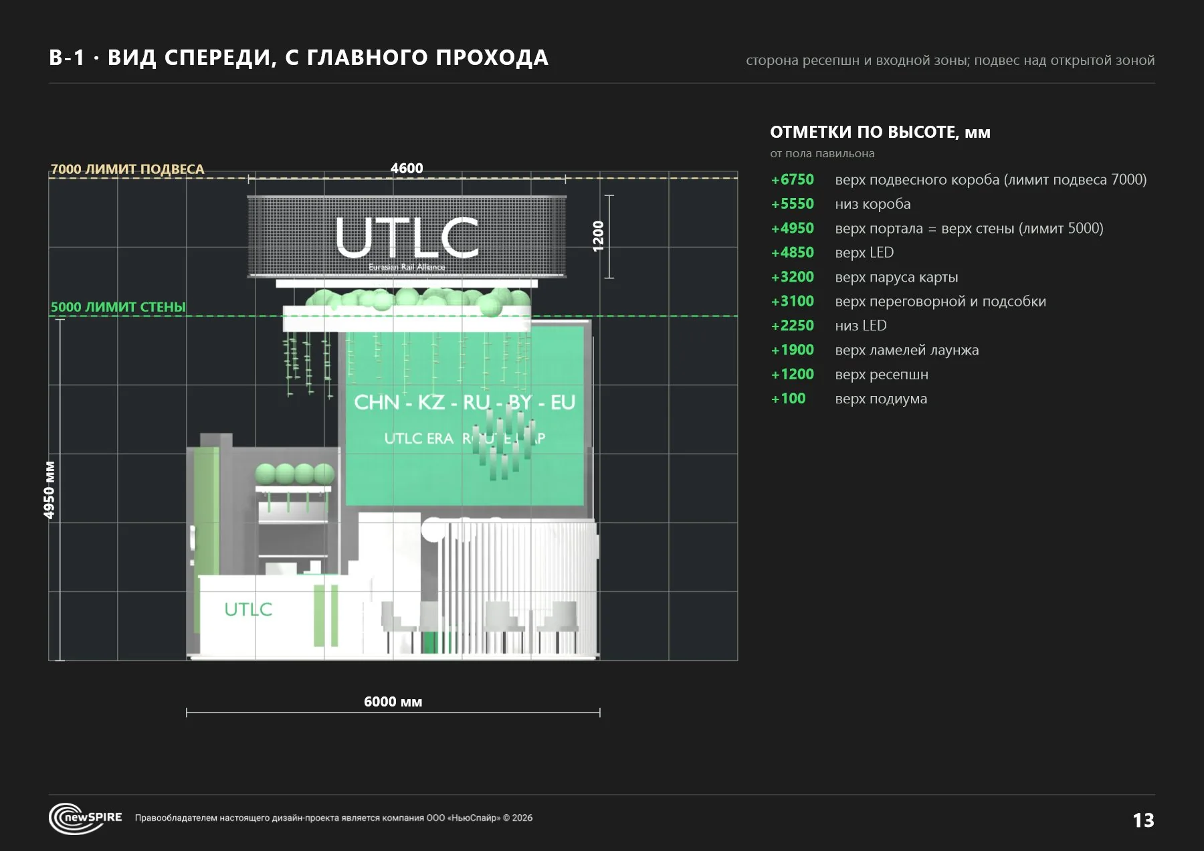This screenshot has height=851, width=1204.
Task: Click the green UTLC logo on reception desk
Action: coord(248,609)
